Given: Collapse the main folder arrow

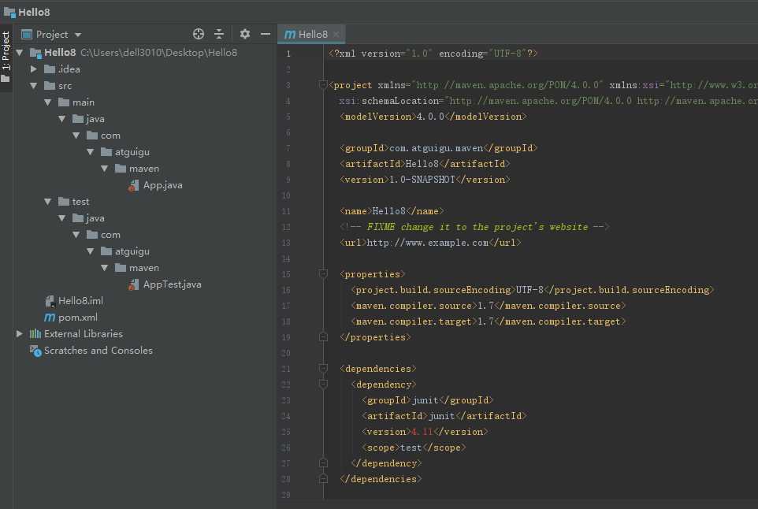Looking at the screenshot, I should [48, 102].
